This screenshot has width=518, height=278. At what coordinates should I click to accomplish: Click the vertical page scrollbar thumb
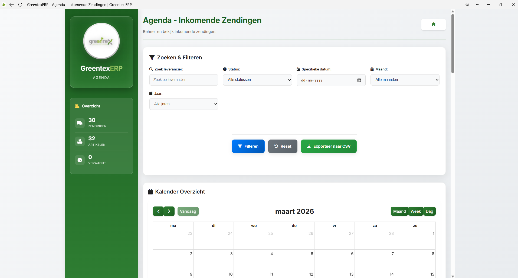click(x=453, y=43)
